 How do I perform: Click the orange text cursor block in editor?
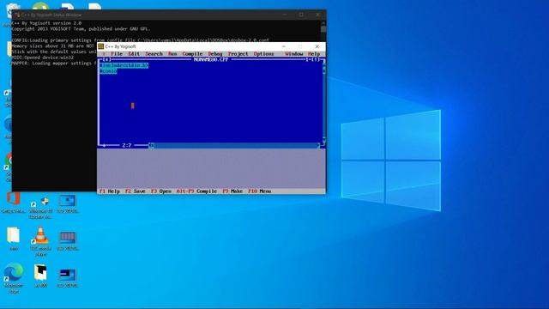133,106
